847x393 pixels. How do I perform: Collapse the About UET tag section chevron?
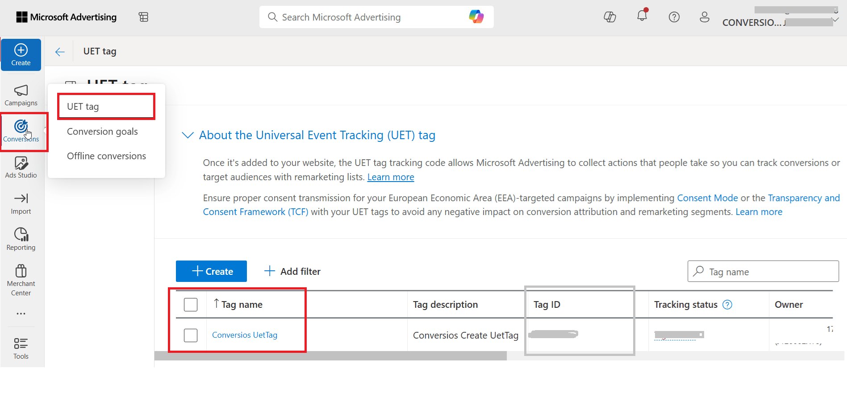[188, 135]
